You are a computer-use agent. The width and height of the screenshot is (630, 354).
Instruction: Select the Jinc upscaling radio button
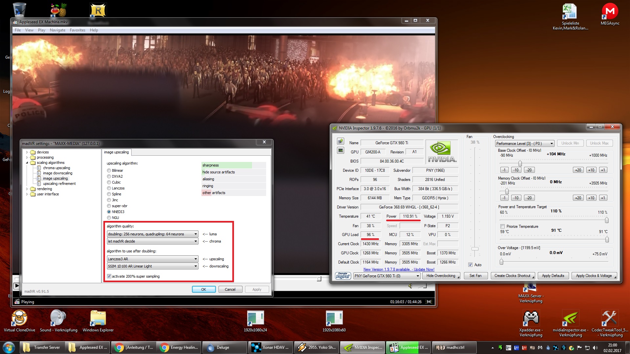pyautogui.click(x=109, y=200)
